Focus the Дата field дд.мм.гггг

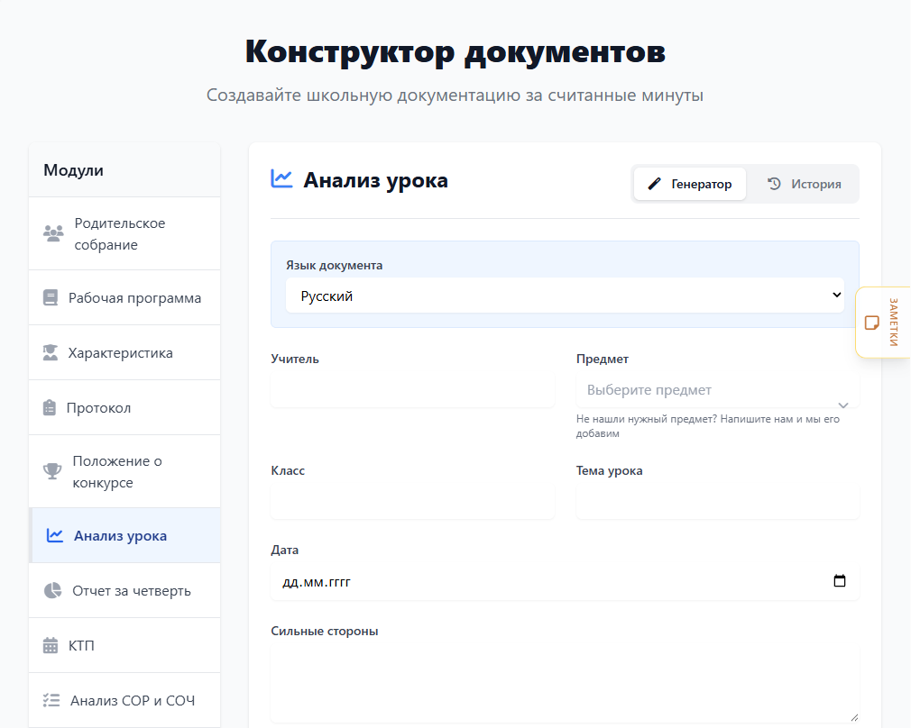point(565,581)
